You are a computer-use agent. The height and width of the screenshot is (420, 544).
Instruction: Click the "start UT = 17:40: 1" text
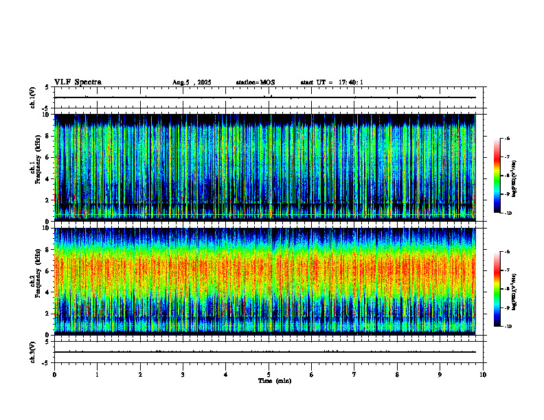tap(332, 82)
